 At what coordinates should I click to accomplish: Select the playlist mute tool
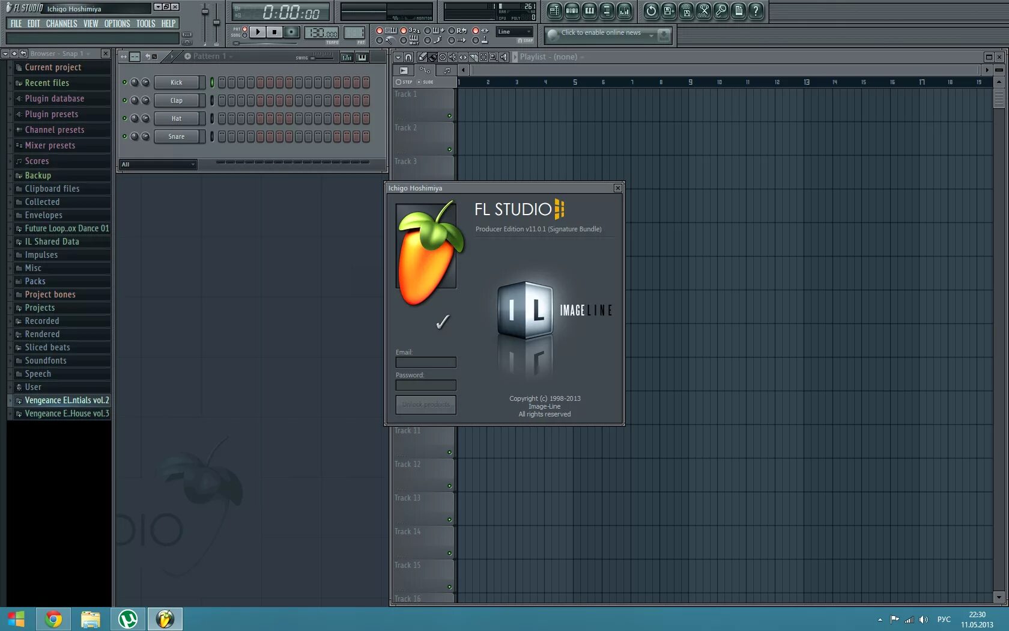point(453,57)
